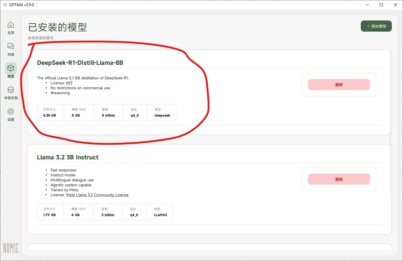Delete the DeepSeek-R1-Distill-Llama-8B model via 删除
The width and height of the screenshot is (403, 261).
[339, 85]
